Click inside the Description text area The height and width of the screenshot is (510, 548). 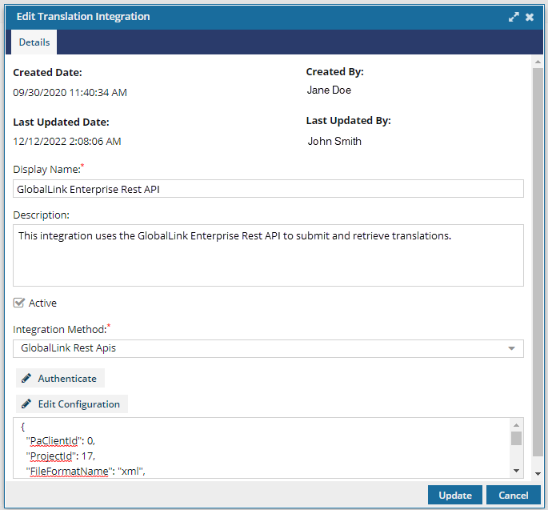pos(268,255)
